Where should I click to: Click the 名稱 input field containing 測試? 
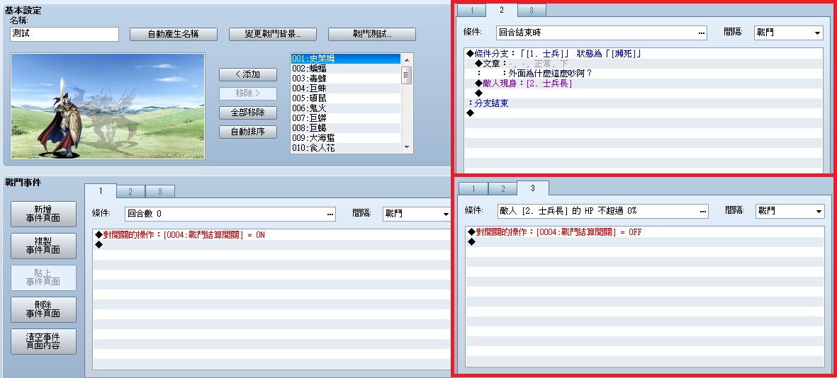[x=64, y=34]
